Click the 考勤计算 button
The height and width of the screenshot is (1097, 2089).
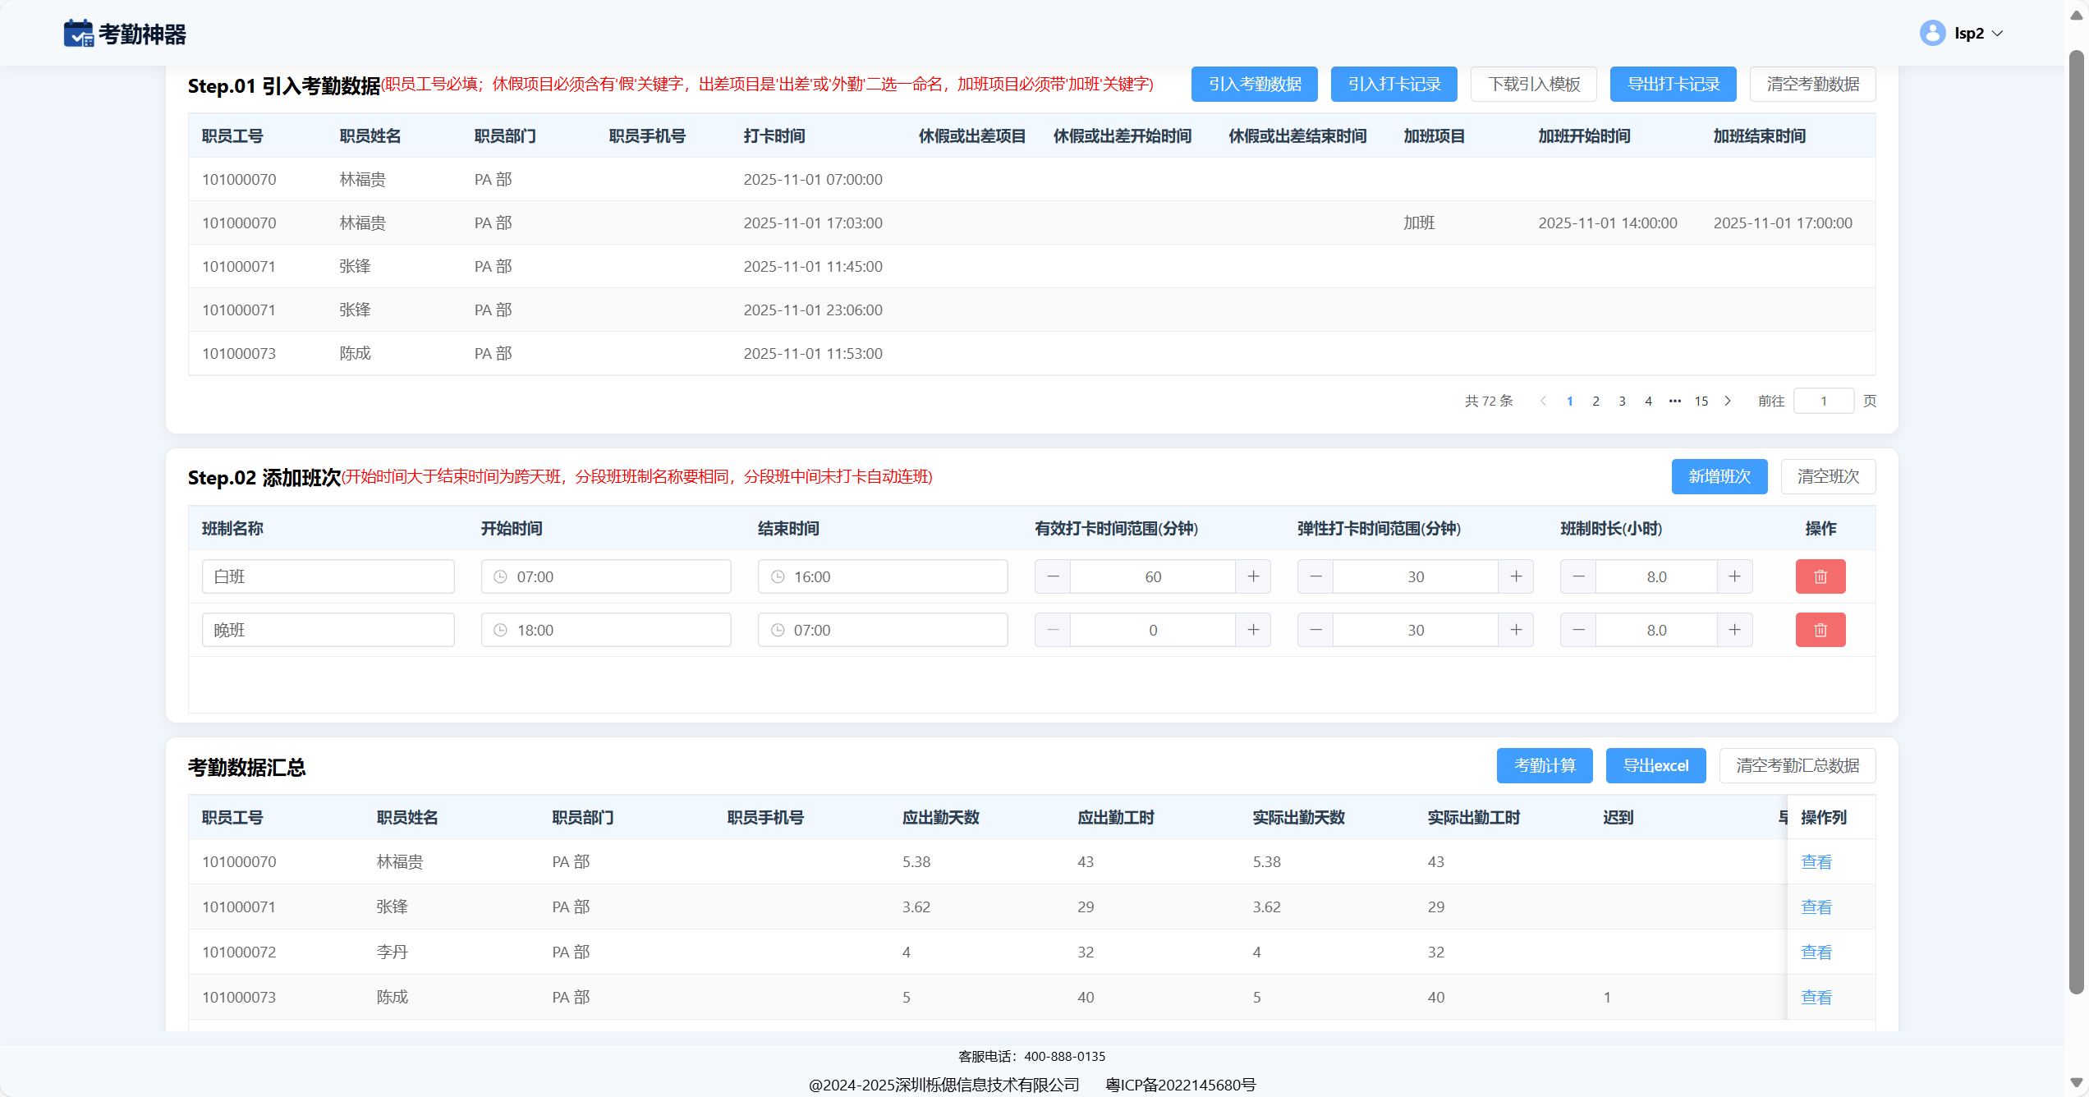coord(1544,765)
